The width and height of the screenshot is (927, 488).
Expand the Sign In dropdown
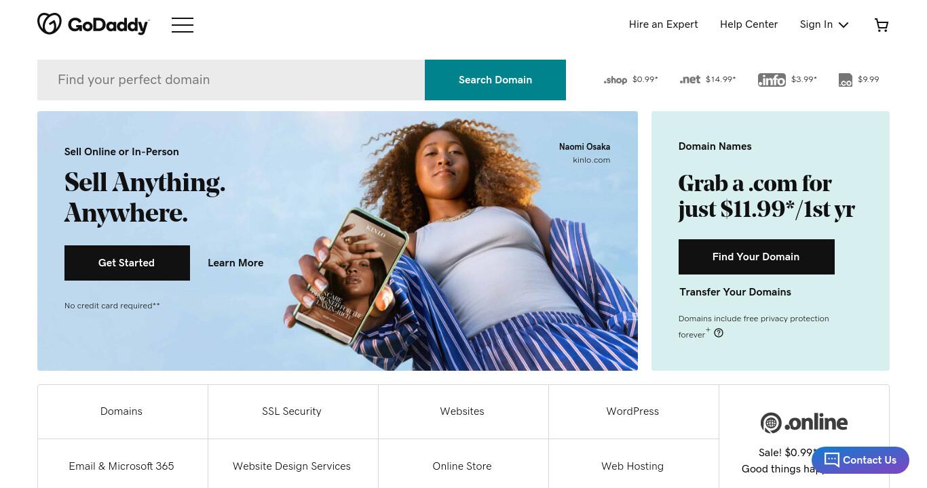point(824,24)
